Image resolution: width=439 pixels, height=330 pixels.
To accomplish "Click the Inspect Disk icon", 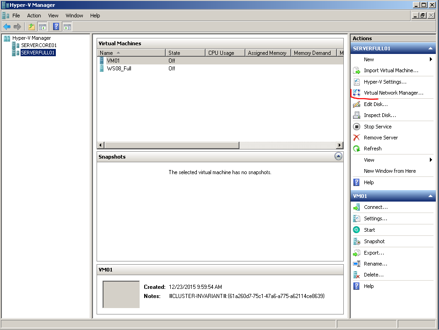I will tap(357, 115).
